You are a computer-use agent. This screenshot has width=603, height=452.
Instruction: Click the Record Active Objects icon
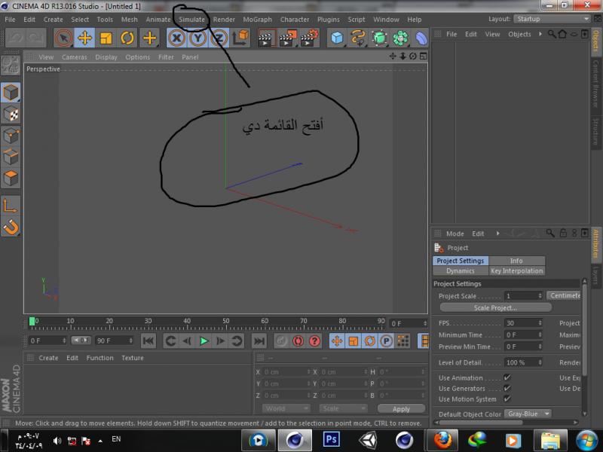click(280, 341)
